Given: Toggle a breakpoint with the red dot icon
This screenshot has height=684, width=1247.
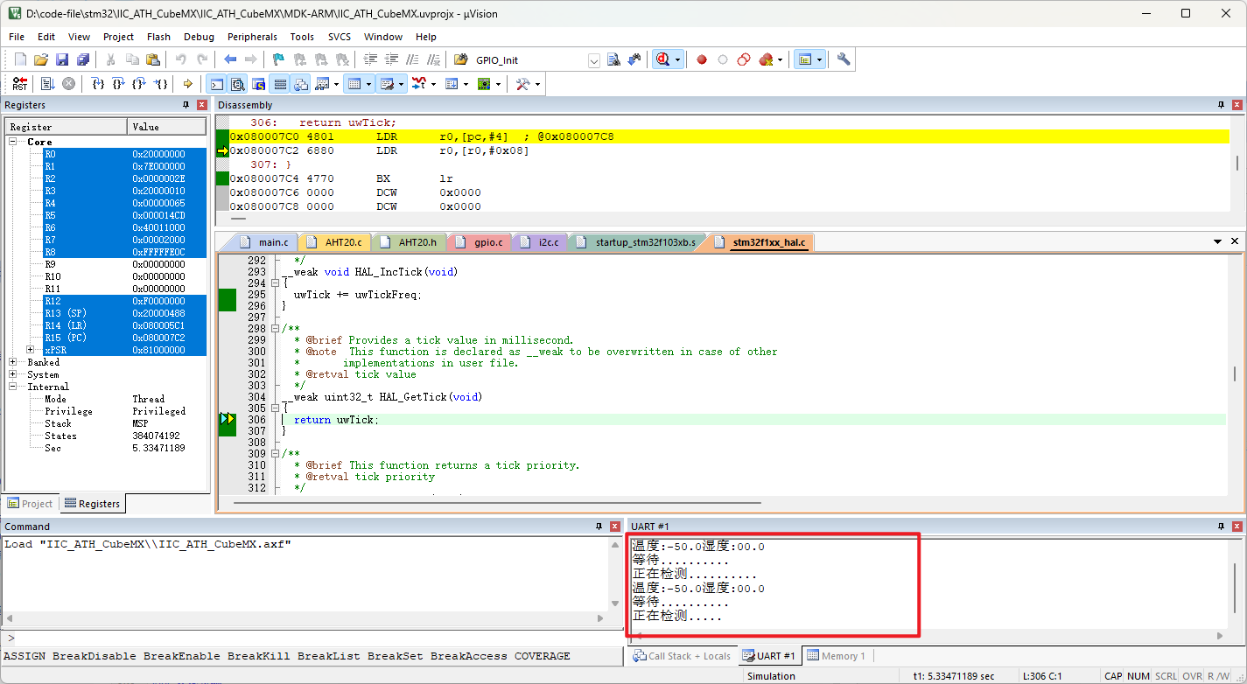Looking at the screenshot, I should pyautogui.click(x=701, y=59).
